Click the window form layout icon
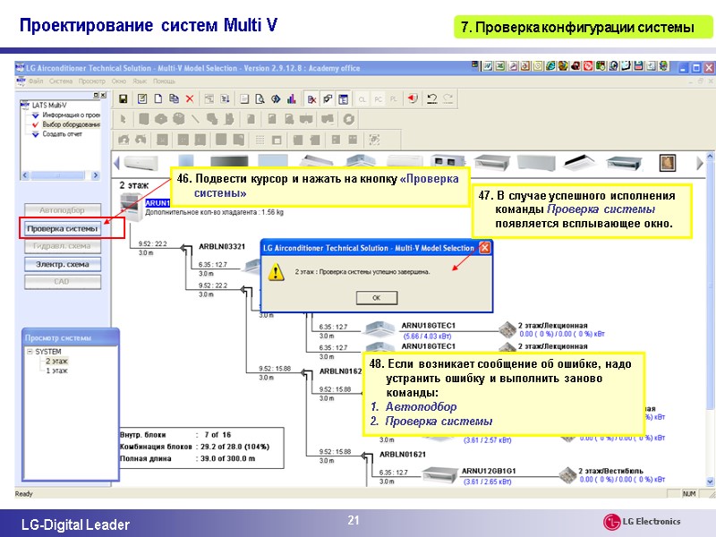This screenshot has height=537, width=716. pos(344,99)
